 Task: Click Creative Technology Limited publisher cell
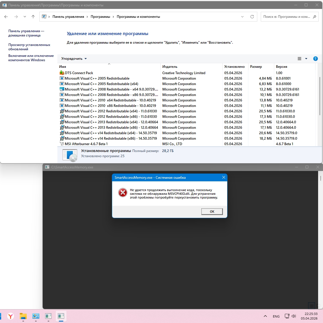click(184, 73)
